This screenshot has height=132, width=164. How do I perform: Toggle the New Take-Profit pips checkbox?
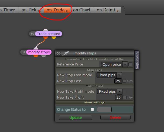click(x=125, y=98)
